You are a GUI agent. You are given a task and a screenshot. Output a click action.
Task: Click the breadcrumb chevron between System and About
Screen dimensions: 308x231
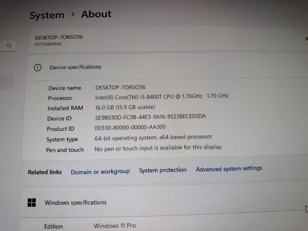click(73, 15)
